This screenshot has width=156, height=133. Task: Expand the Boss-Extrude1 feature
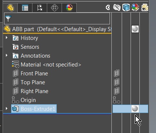pyautogui.click(x=7, y=109)
